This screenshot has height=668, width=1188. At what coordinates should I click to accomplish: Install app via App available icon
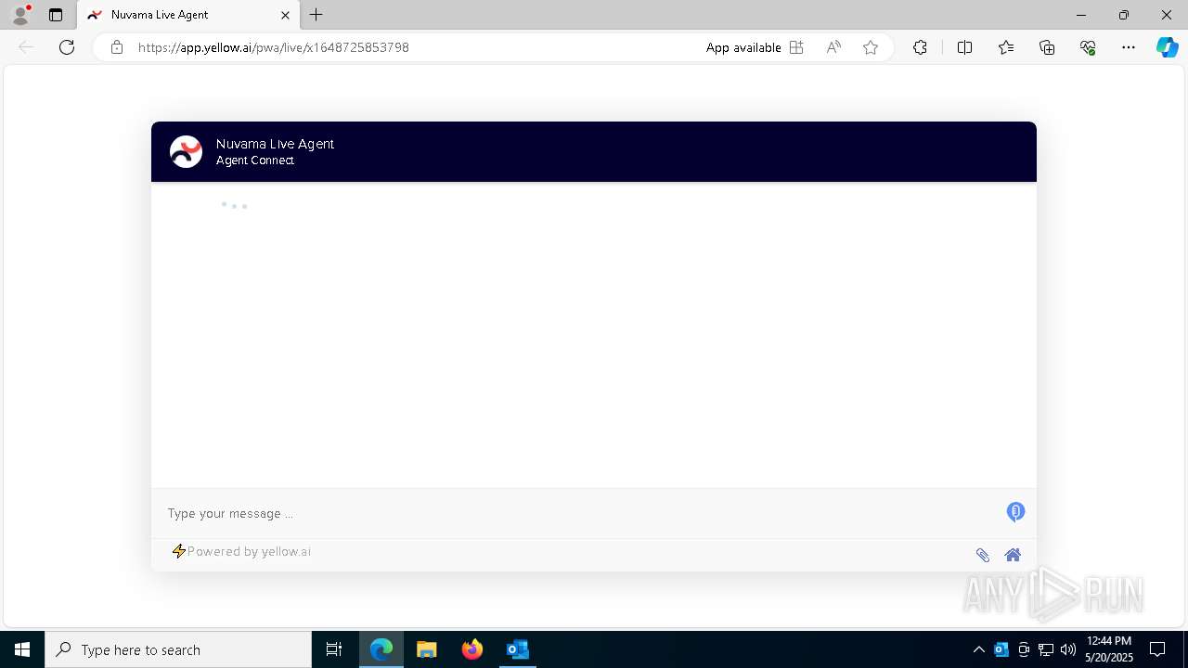point(796,47)
